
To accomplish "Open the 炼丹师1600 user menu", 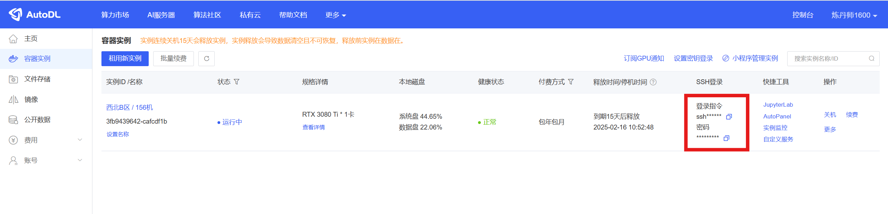I will 854,15.
